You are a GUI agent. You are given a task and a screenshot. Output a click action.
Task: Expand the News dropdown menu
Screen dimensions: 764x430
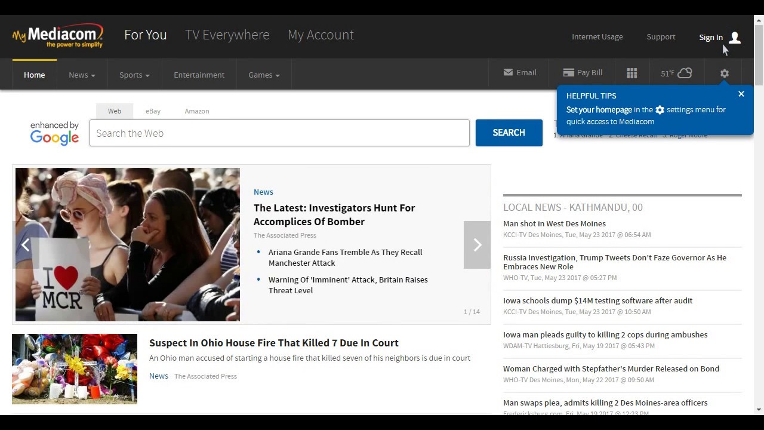point(82,75)
